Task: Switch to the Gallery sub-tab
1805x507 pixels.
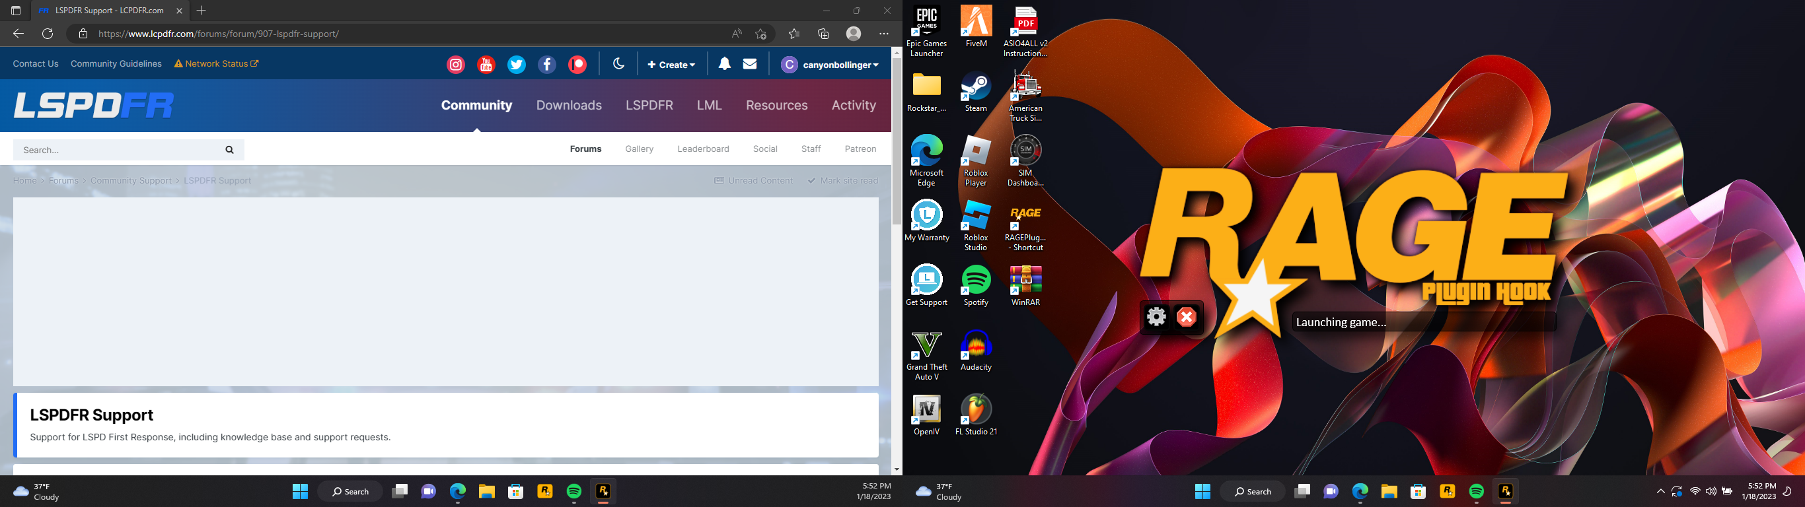Action: [x=639, y=149]
